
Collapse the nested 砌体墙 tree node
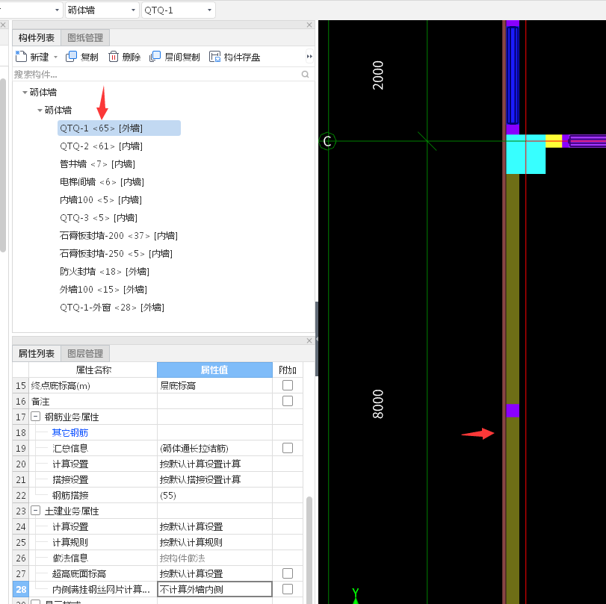pos(40,110)
